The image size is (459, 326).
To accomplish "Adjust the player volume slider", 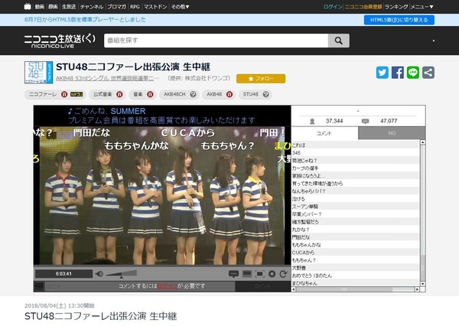I will tap(122, 274).
